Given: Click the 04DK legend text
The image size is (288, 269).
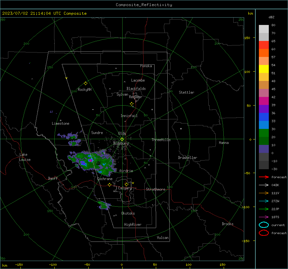Looking at the screenshot, I should coord(275,185).
